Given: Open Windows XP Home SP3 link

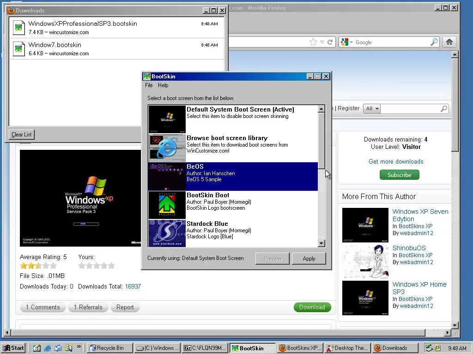Looking at the screenshot, I should click(x=419, y=288).
